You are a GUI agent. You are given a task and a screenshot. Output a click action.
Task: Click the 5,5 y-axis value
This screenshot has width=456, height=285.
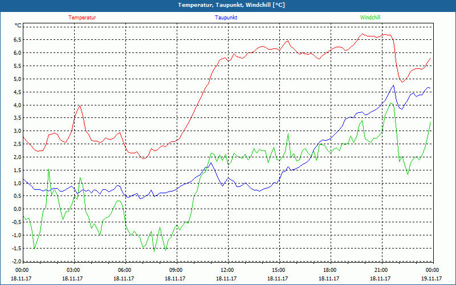(x=18, y=66)
